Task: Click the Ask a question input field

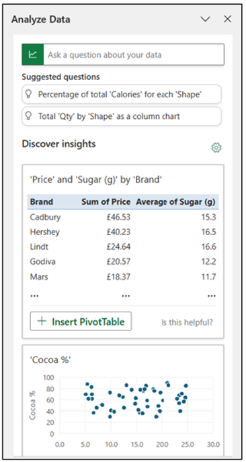Action: point(134,54)
